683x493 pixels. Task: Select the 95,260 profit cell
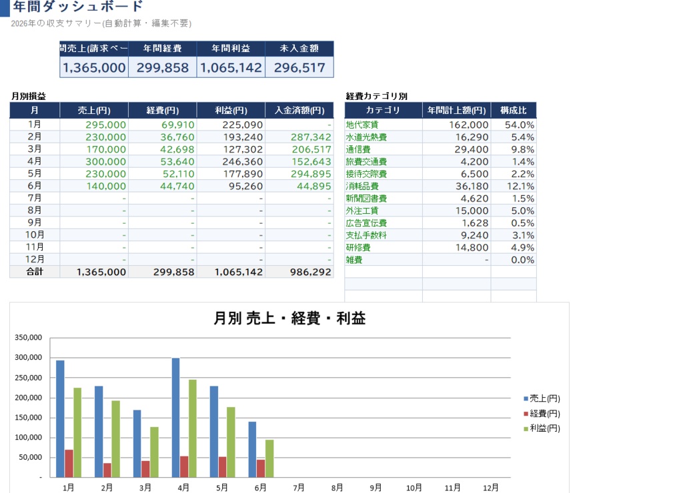(231, 186)
